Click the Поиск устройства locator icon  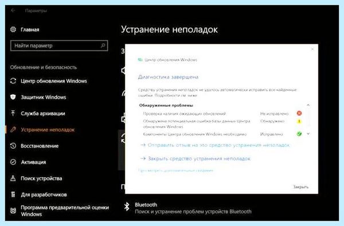13,178
